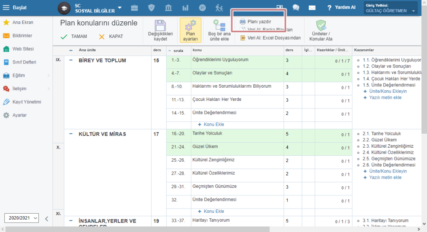Click the walking people icon in top bar

219,8
